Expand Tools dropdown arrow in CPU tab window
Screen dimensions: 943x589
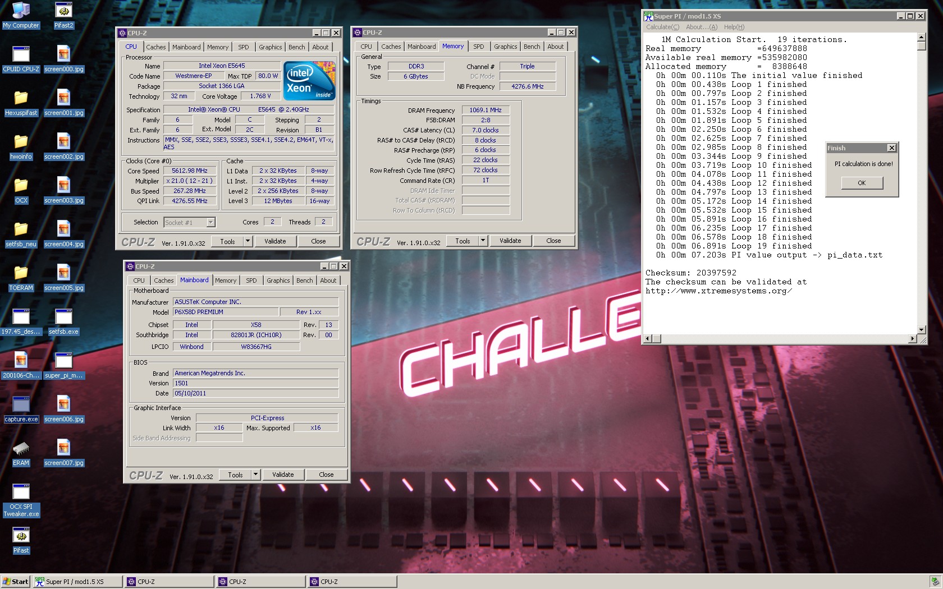[248, 241]
